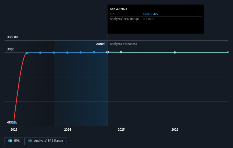Image resolution: width=233 pixels, height=148 pixels.
Task: Click the EPS value US$19.422 in tooltip
Action: (151, 14)
